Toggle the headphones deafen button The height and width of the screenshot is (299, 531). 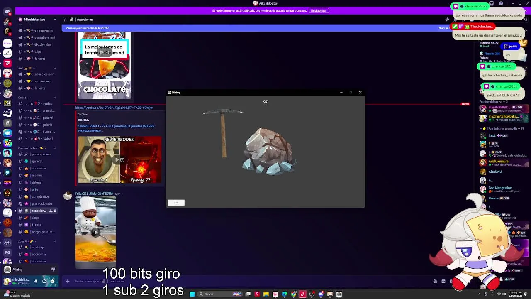[x=44, y=282]
